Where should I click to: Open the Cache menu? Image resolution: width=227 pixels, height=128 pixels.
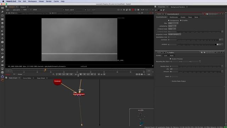pos(56,1)
